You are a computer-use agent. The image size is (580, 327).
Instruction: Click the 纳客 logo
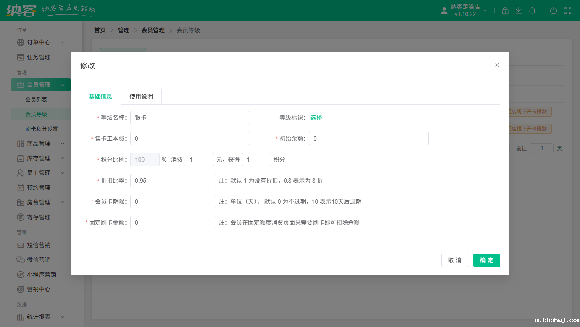21,10
